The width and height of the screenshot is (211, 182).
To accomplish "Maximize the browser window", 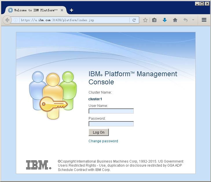I will pyautogui.click(x=202, y=4).
